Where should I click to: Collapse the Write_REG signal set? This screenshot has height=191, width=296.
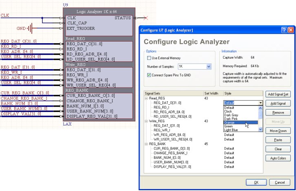[x=146, y=121]
